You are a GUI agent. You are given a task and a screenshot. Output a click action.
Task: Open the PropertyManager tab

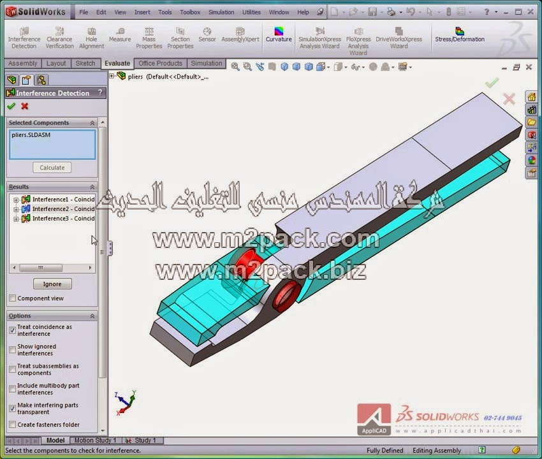(x=26, y=80)
